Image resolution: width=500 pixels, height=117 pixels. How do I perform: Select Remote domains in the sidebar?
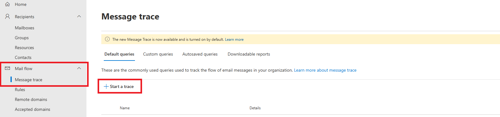point(31,99)
